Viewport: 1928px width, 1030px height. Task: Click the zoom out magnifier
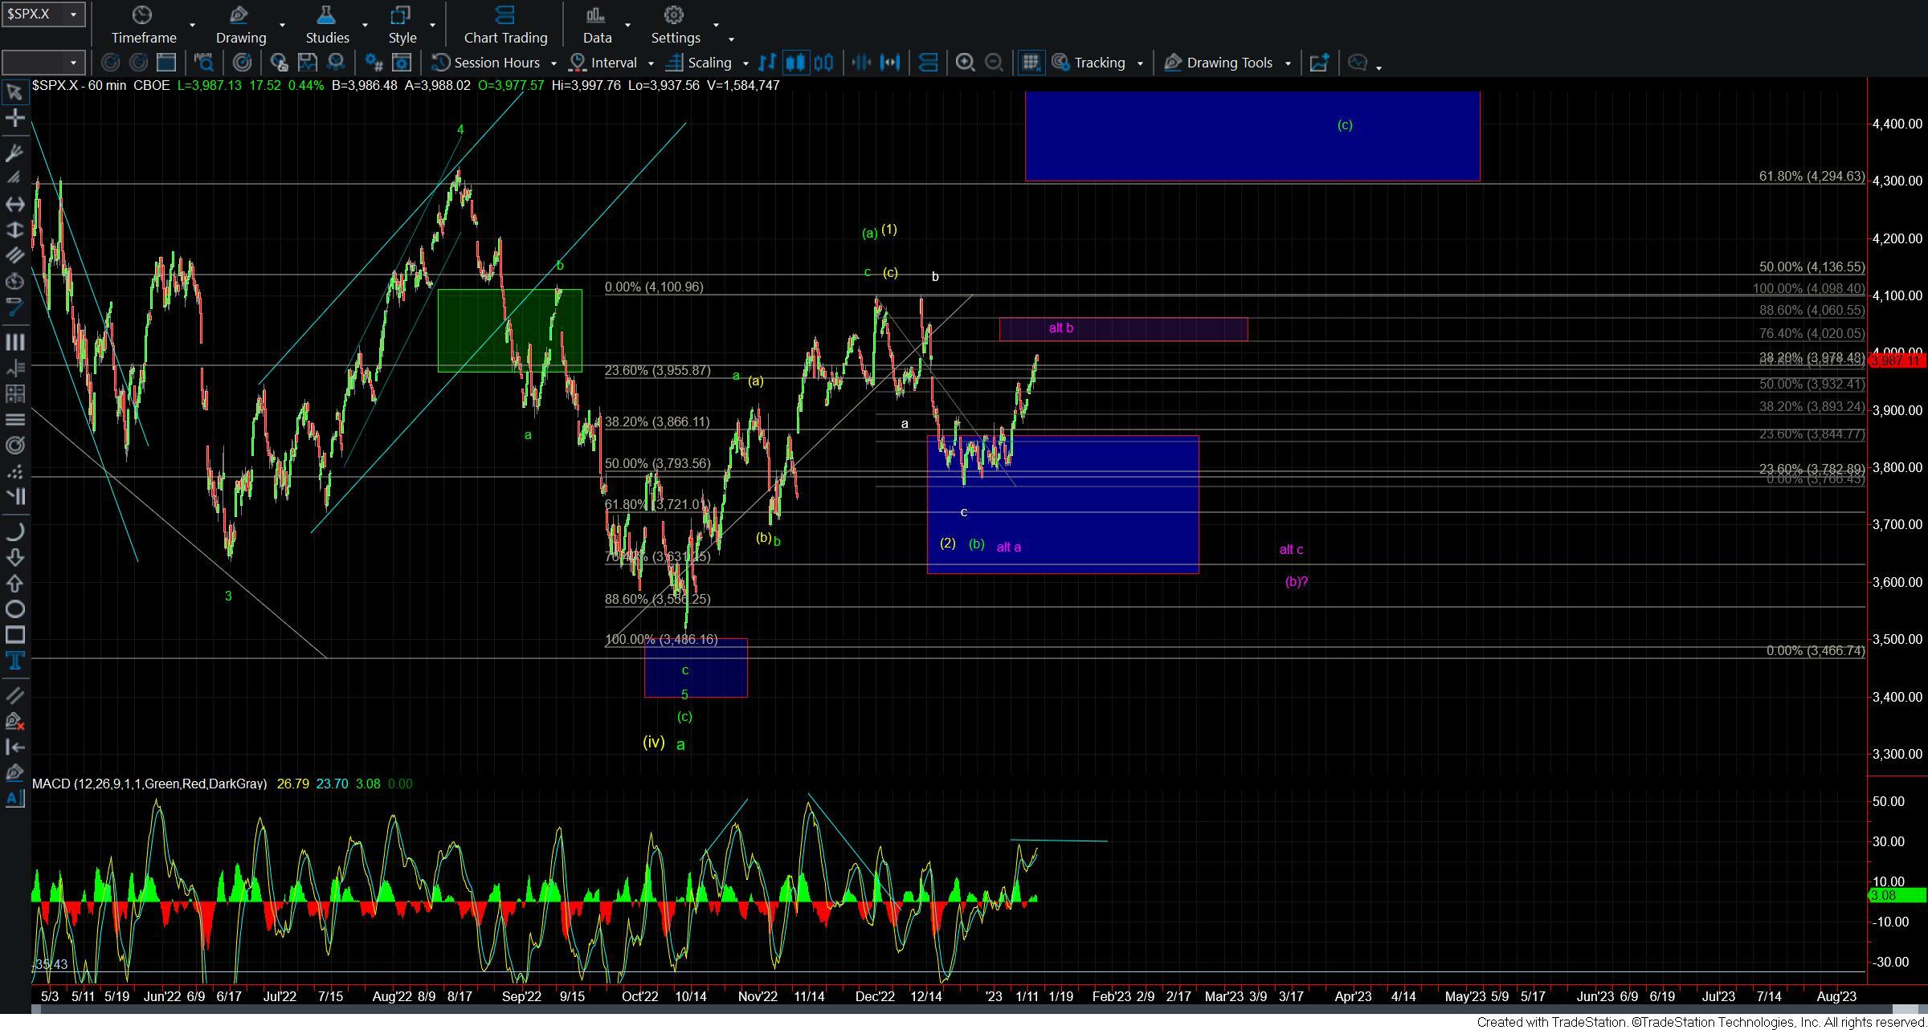(994, 63)
